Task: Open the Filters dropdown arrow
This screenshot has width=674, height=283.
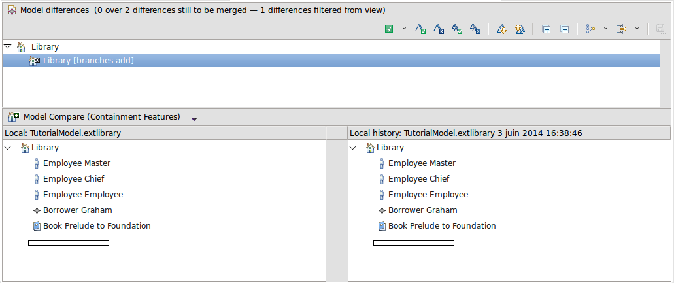Action: [637, 29]
